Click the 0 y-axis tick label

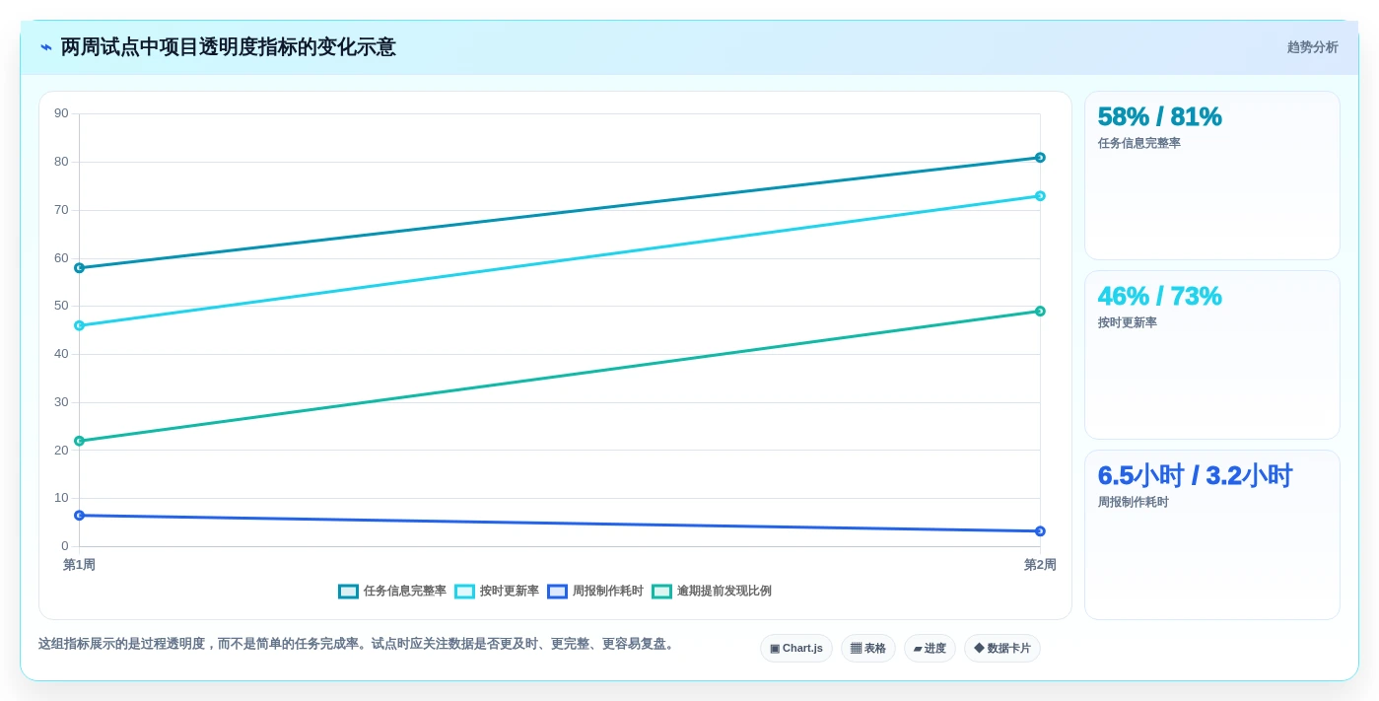[x=65, y=546]
